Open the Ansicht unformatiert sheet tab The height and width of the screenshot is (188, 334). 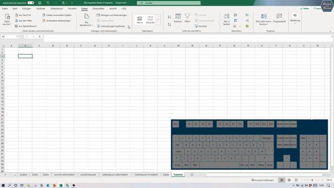(64, 174)
